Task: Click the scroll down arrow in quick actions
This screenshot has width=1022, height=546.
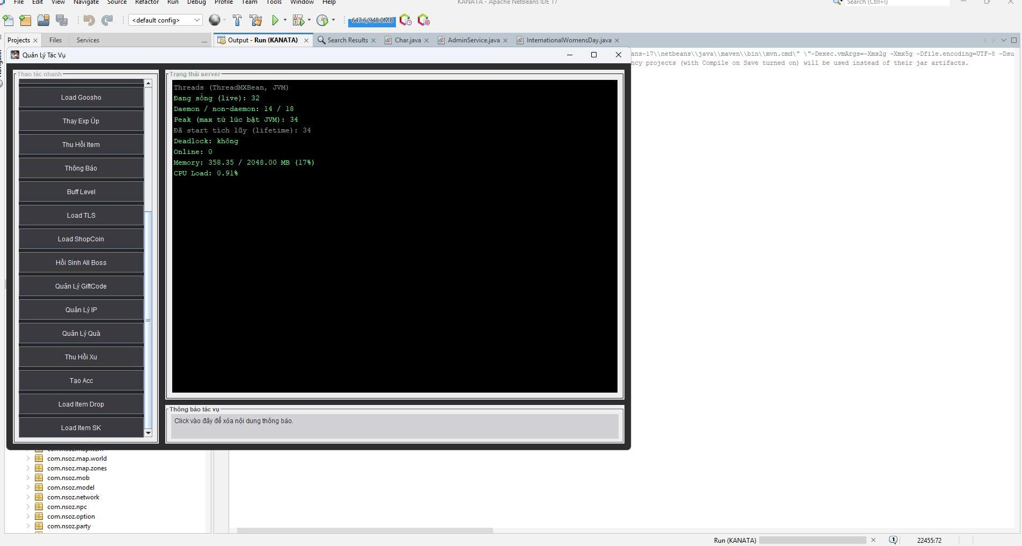Action: click(149, 433)
